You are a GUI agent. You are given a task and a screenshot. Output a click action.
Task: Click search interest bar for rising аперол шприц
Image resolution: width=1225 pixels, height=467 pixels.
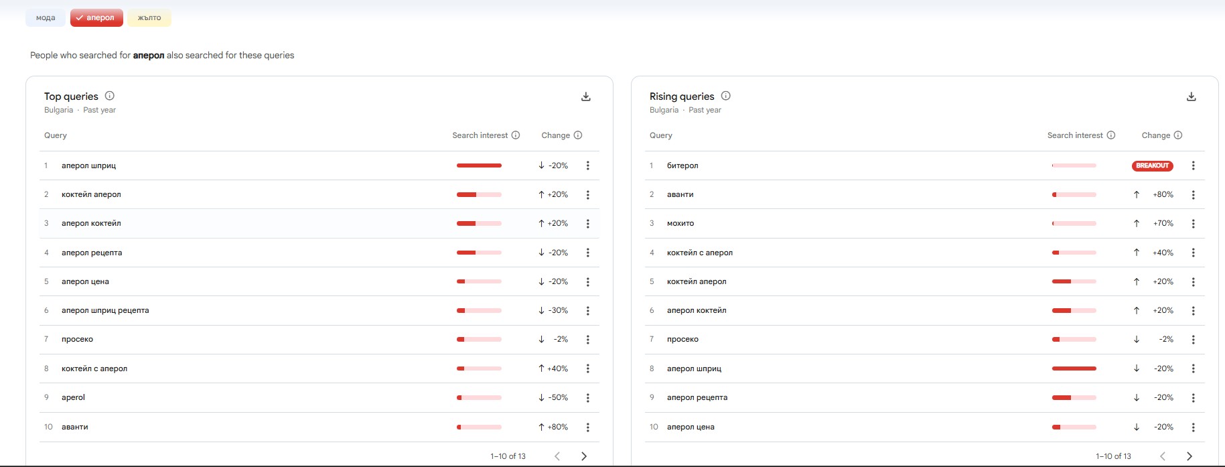1074,369
